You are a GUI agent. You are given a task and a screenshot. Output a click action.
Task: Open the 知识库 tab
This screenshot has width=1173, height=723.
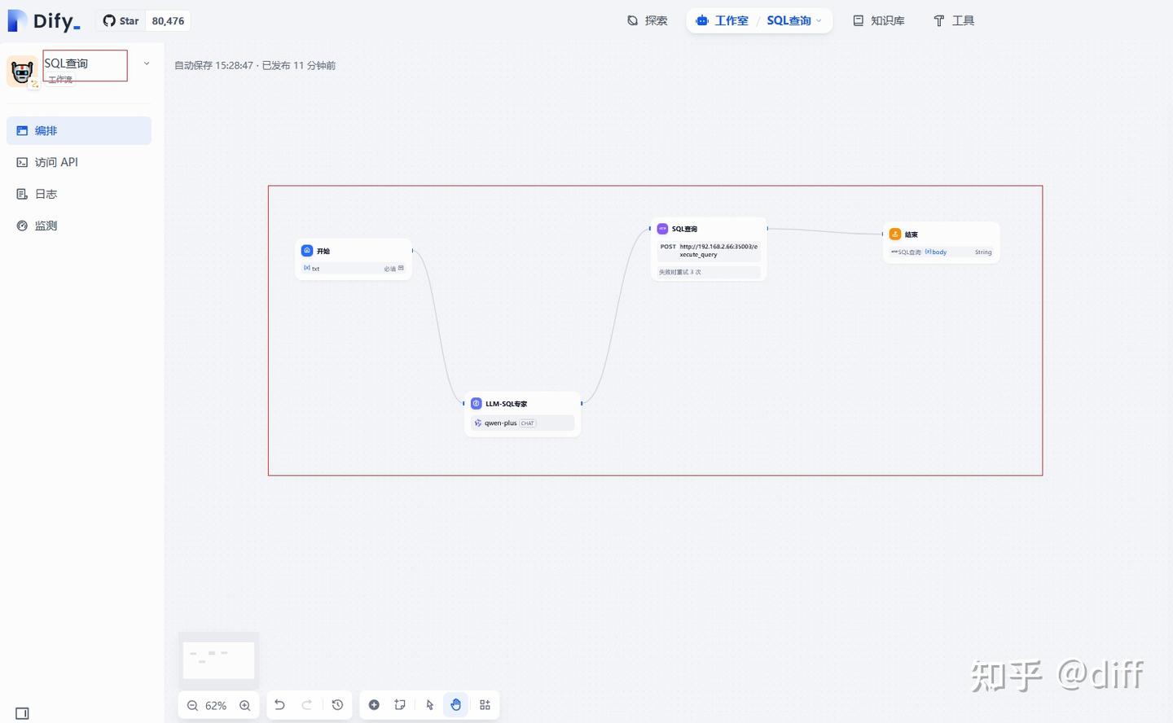pos(879,20)
